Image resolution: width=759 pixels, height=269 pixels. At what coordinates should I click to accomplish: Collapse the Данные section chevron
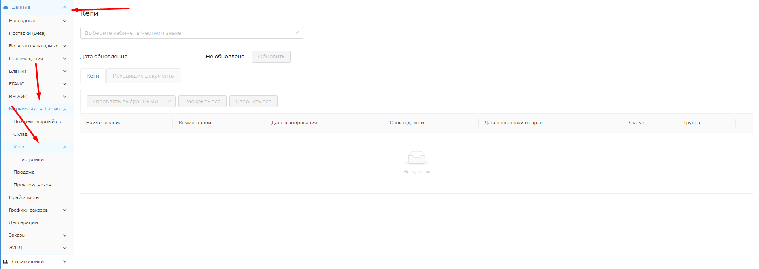pos(65,7)
